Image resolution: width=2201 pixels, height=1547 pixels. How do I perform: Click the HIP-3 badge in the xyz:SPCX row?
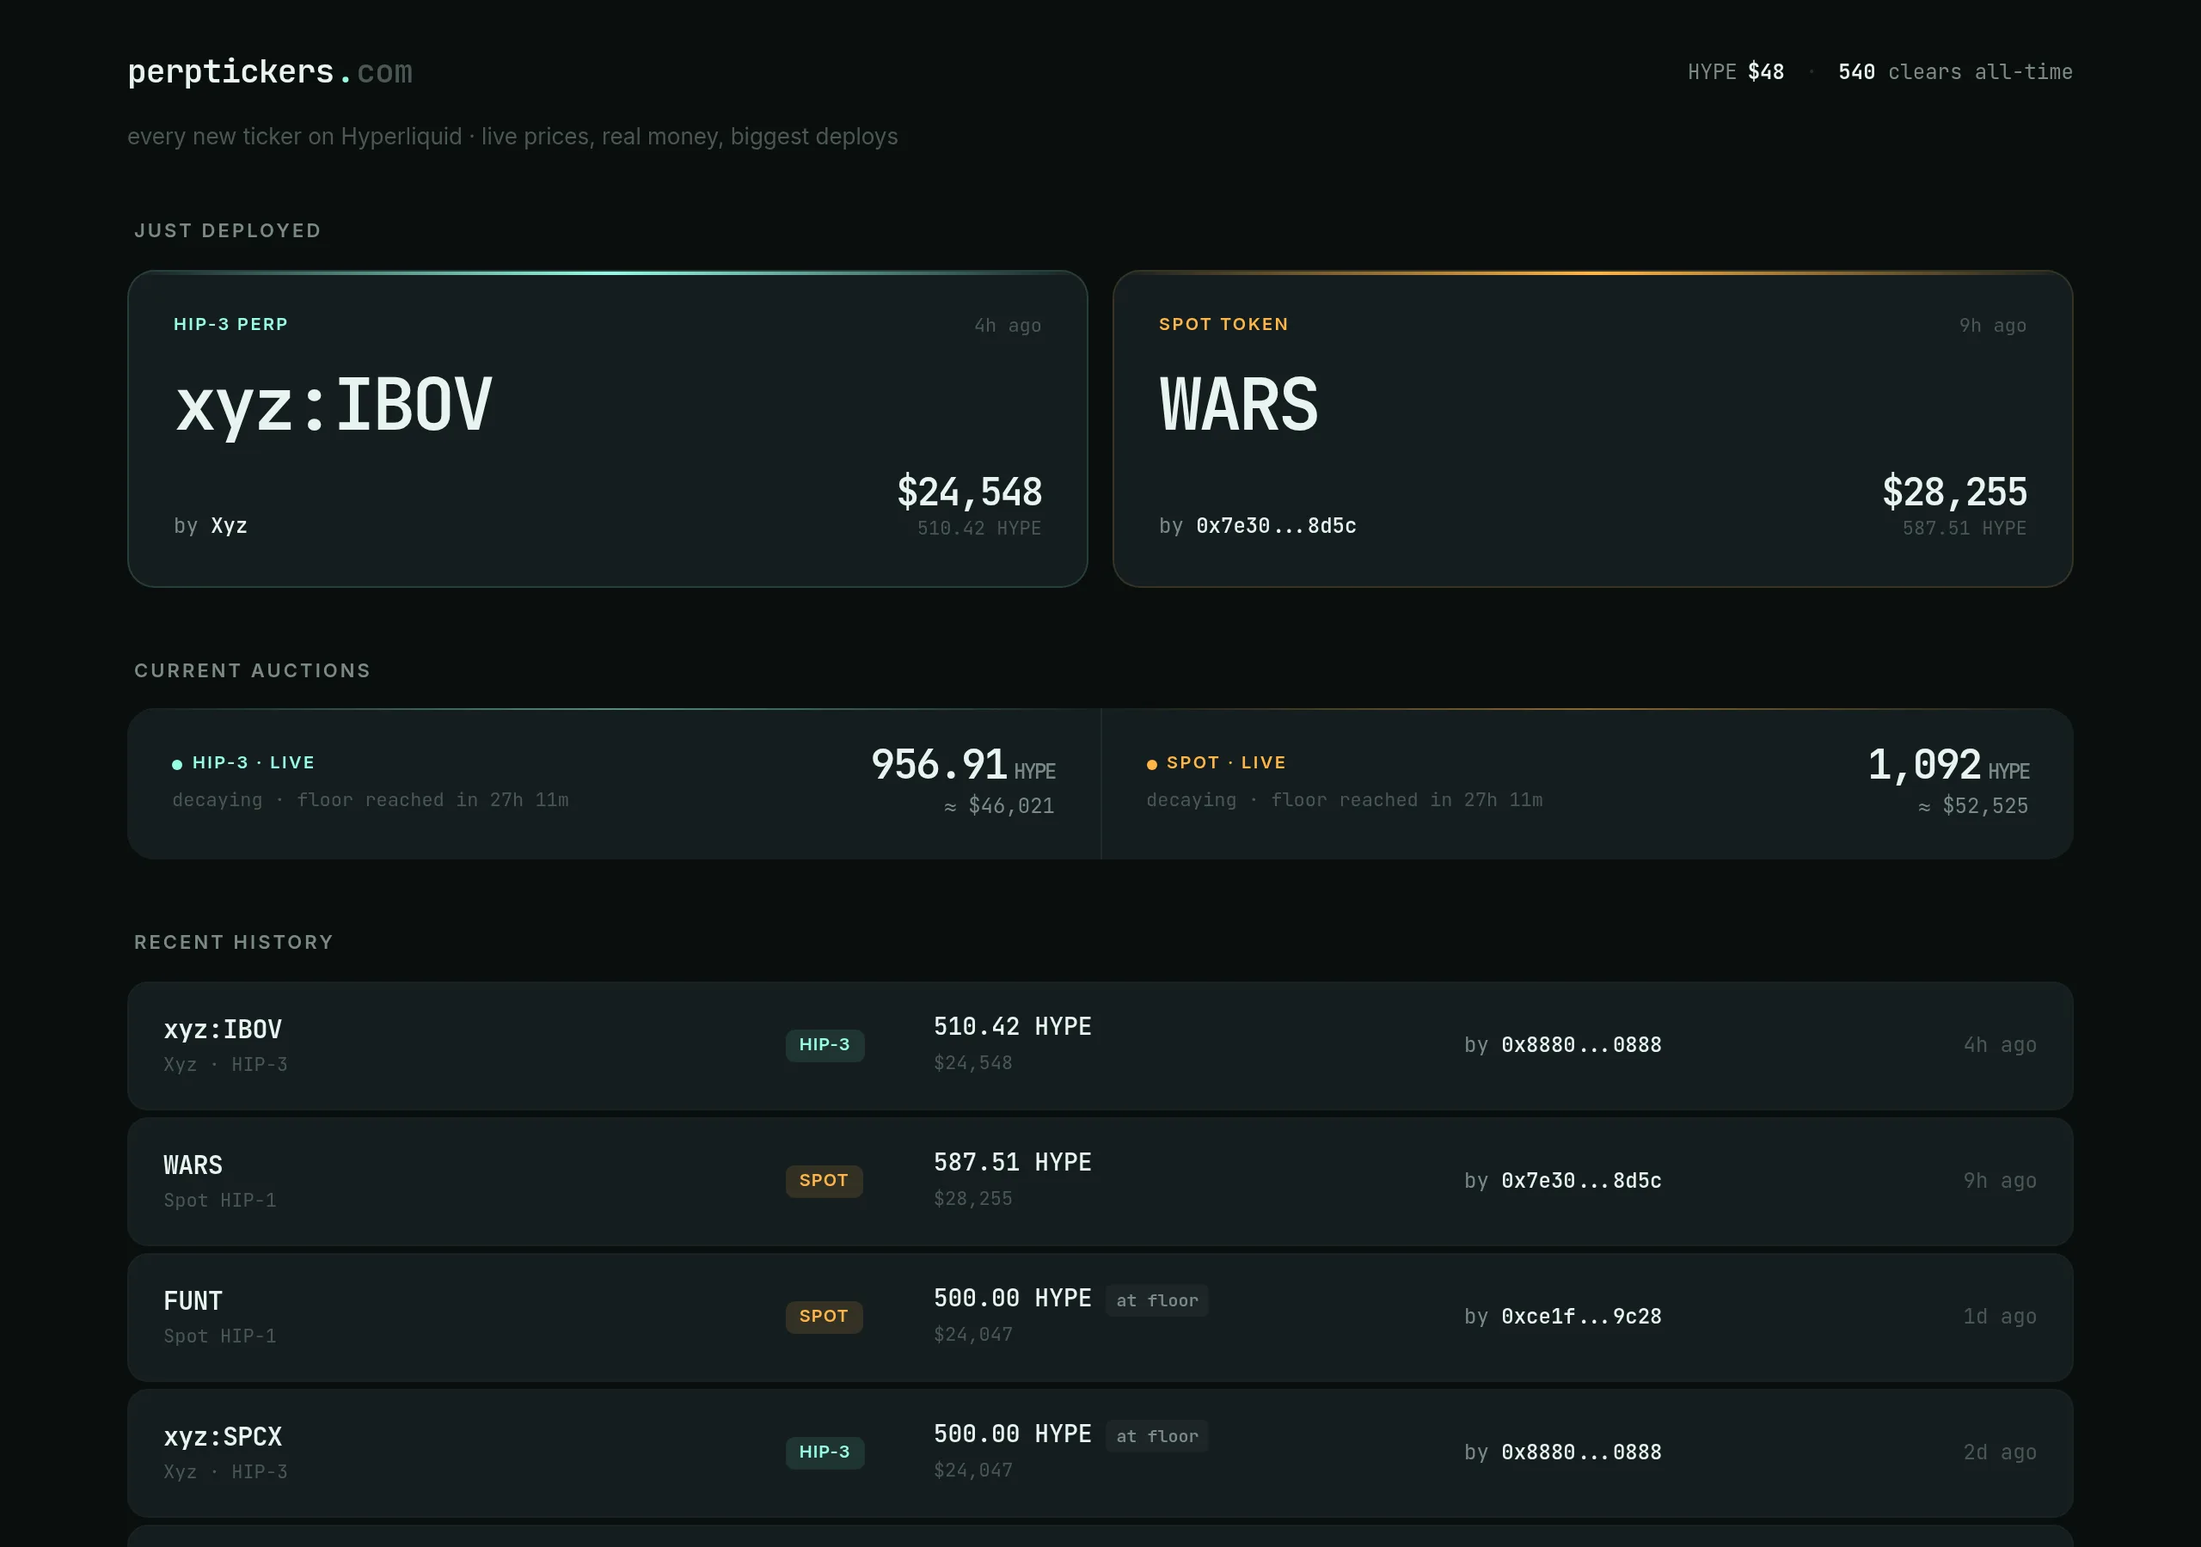tap(825, 1452)
